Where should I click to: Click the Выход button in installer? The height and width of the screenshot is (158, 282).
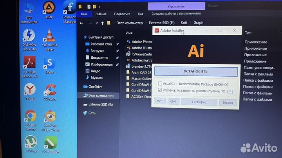tap(228, 103)
